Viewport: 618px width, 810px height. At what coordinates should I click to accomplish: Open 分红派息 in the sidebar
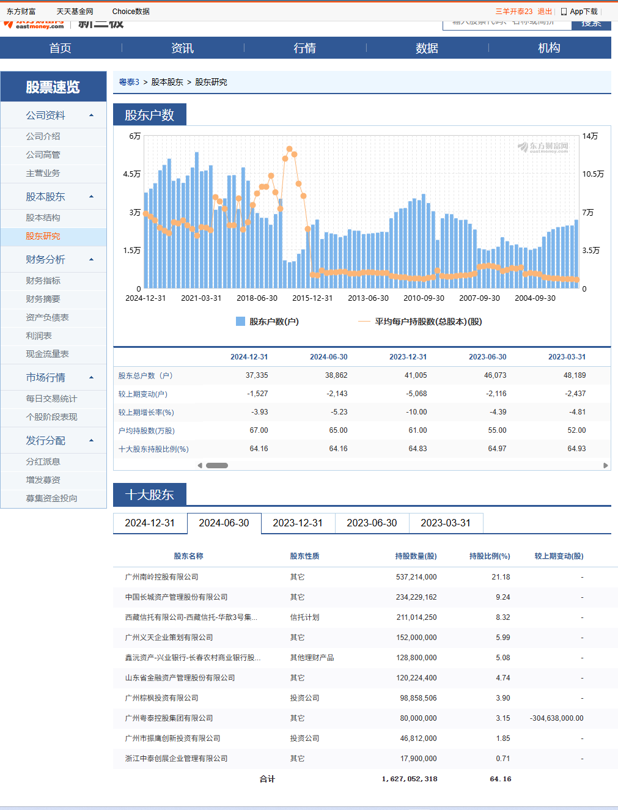pyautogui.click(x=43, y=462)
